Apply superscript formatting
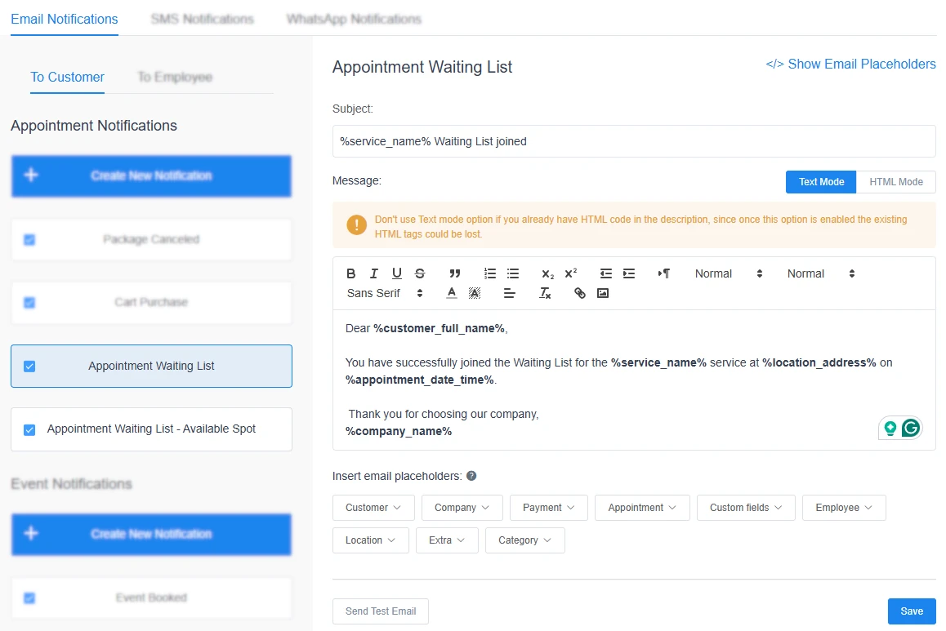Viewport: 946px width, 631px height. (570, 273)
